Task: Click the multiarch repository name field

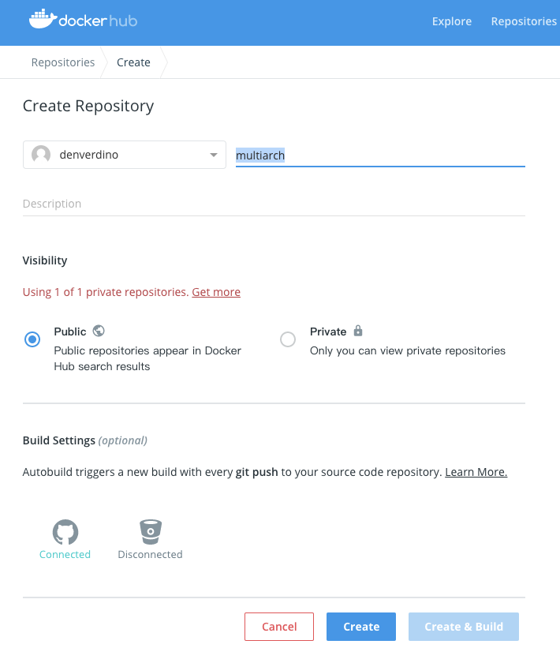Action: point(380,155)
